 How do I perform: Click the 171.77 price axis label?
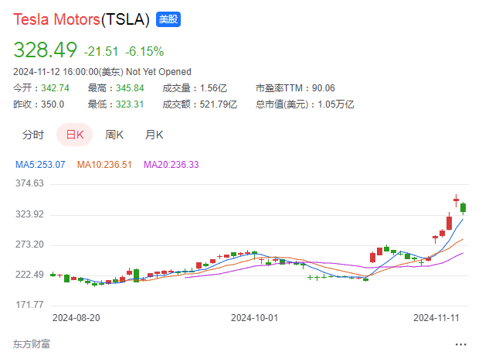(x=29, y=305)
